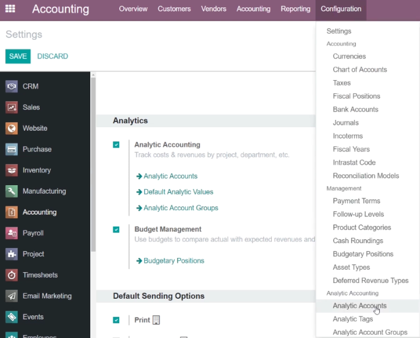The width and height of the screenshot is (420, 338).
Task: Select Reconciliation Models menu entry
Action: click(366, 176)
